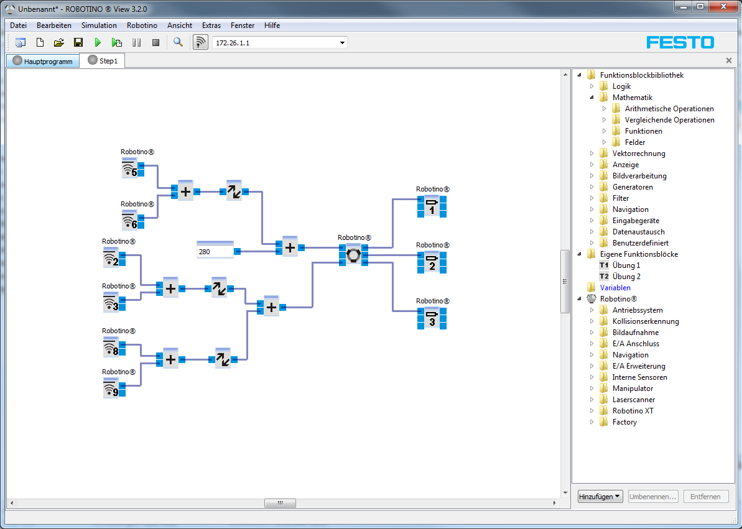
Task: Open the IP address dropdown 172.26.1.1
Action: coord(280,43)
